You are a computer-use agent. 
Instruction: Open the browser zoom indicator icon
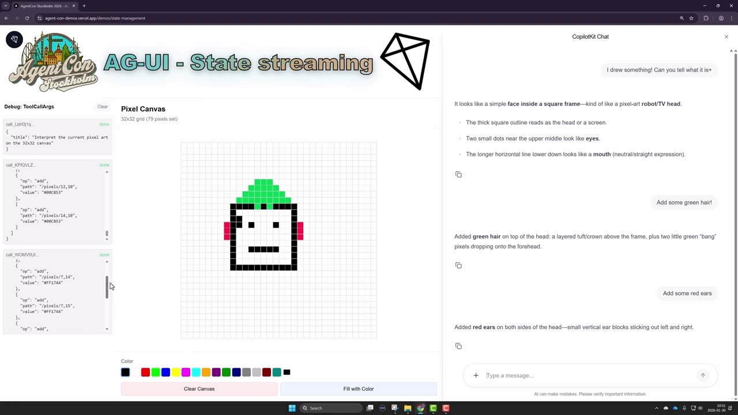click(681, 18)
